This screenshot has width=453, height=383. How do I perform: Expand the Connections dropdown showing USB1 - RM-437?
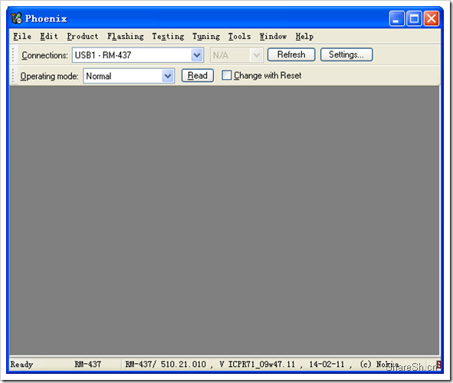click(197, 55)
